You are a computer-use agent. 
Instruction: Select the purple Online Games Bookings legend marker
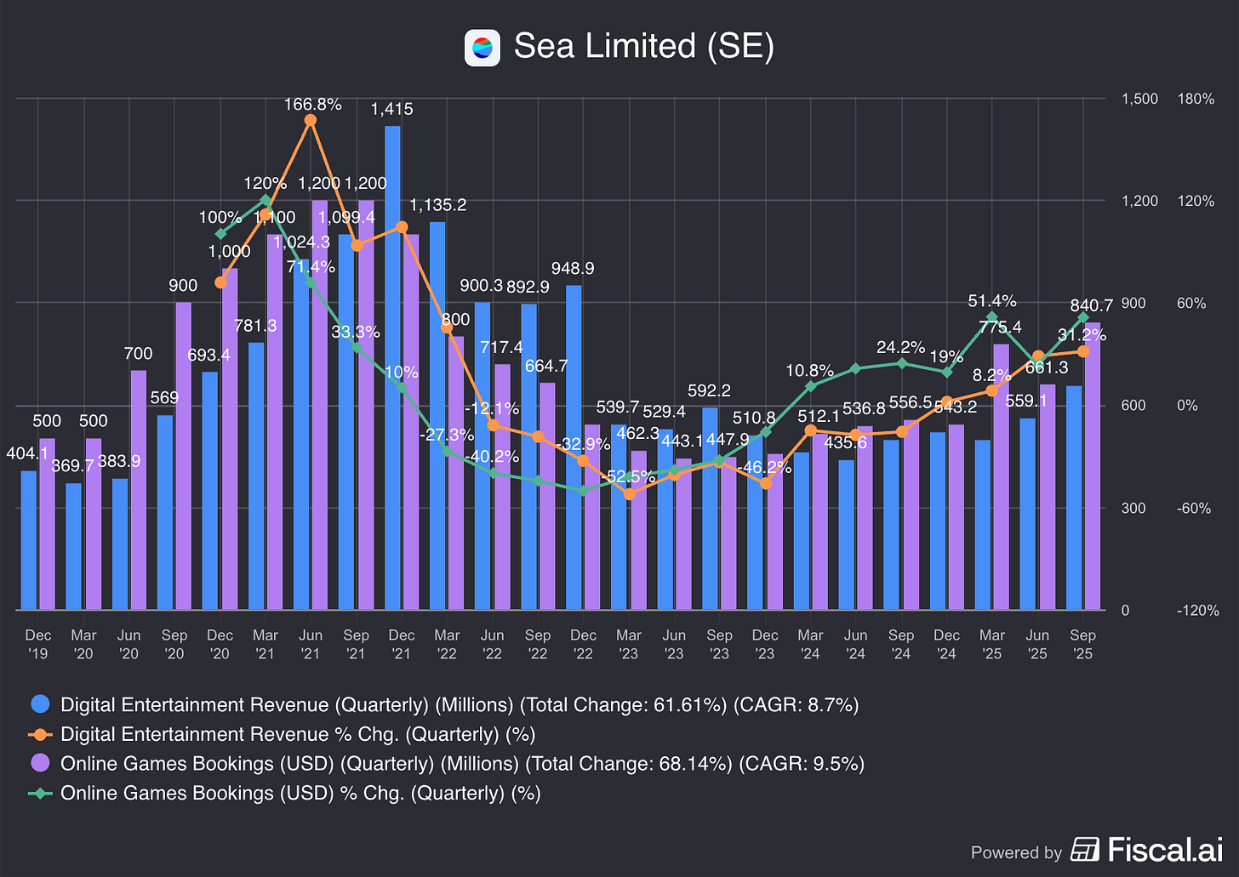tap(41, 764)
